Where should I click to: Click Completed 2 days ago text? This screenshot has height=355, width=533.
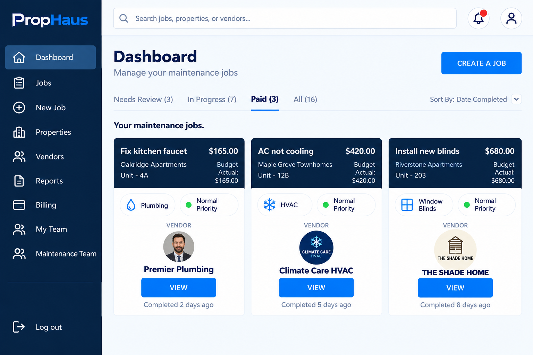pyautogui.click(x=179, y=305)
